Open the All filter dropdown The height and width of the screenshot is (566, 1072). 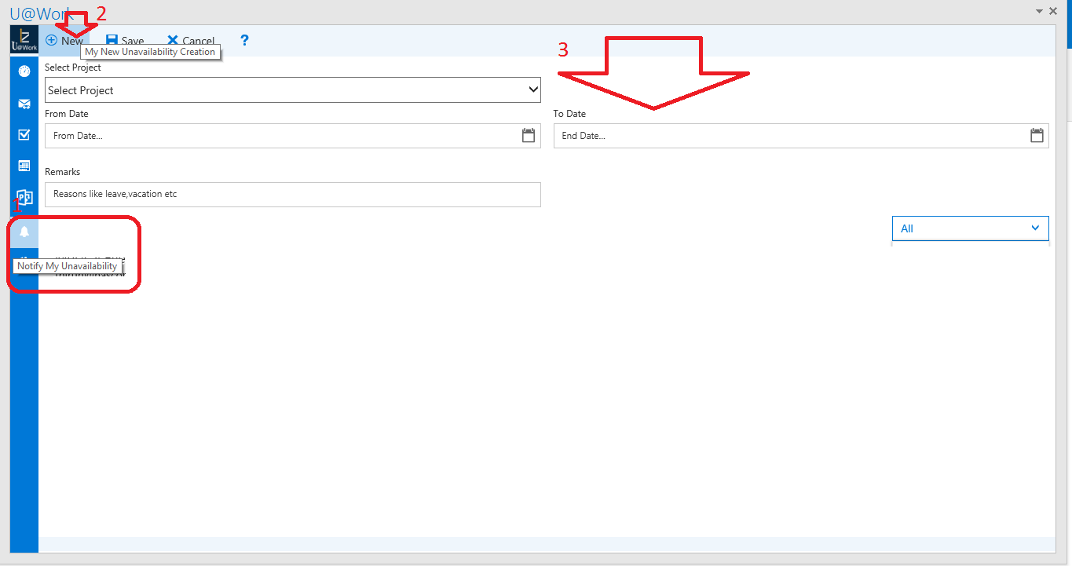[x=970, y=228]
